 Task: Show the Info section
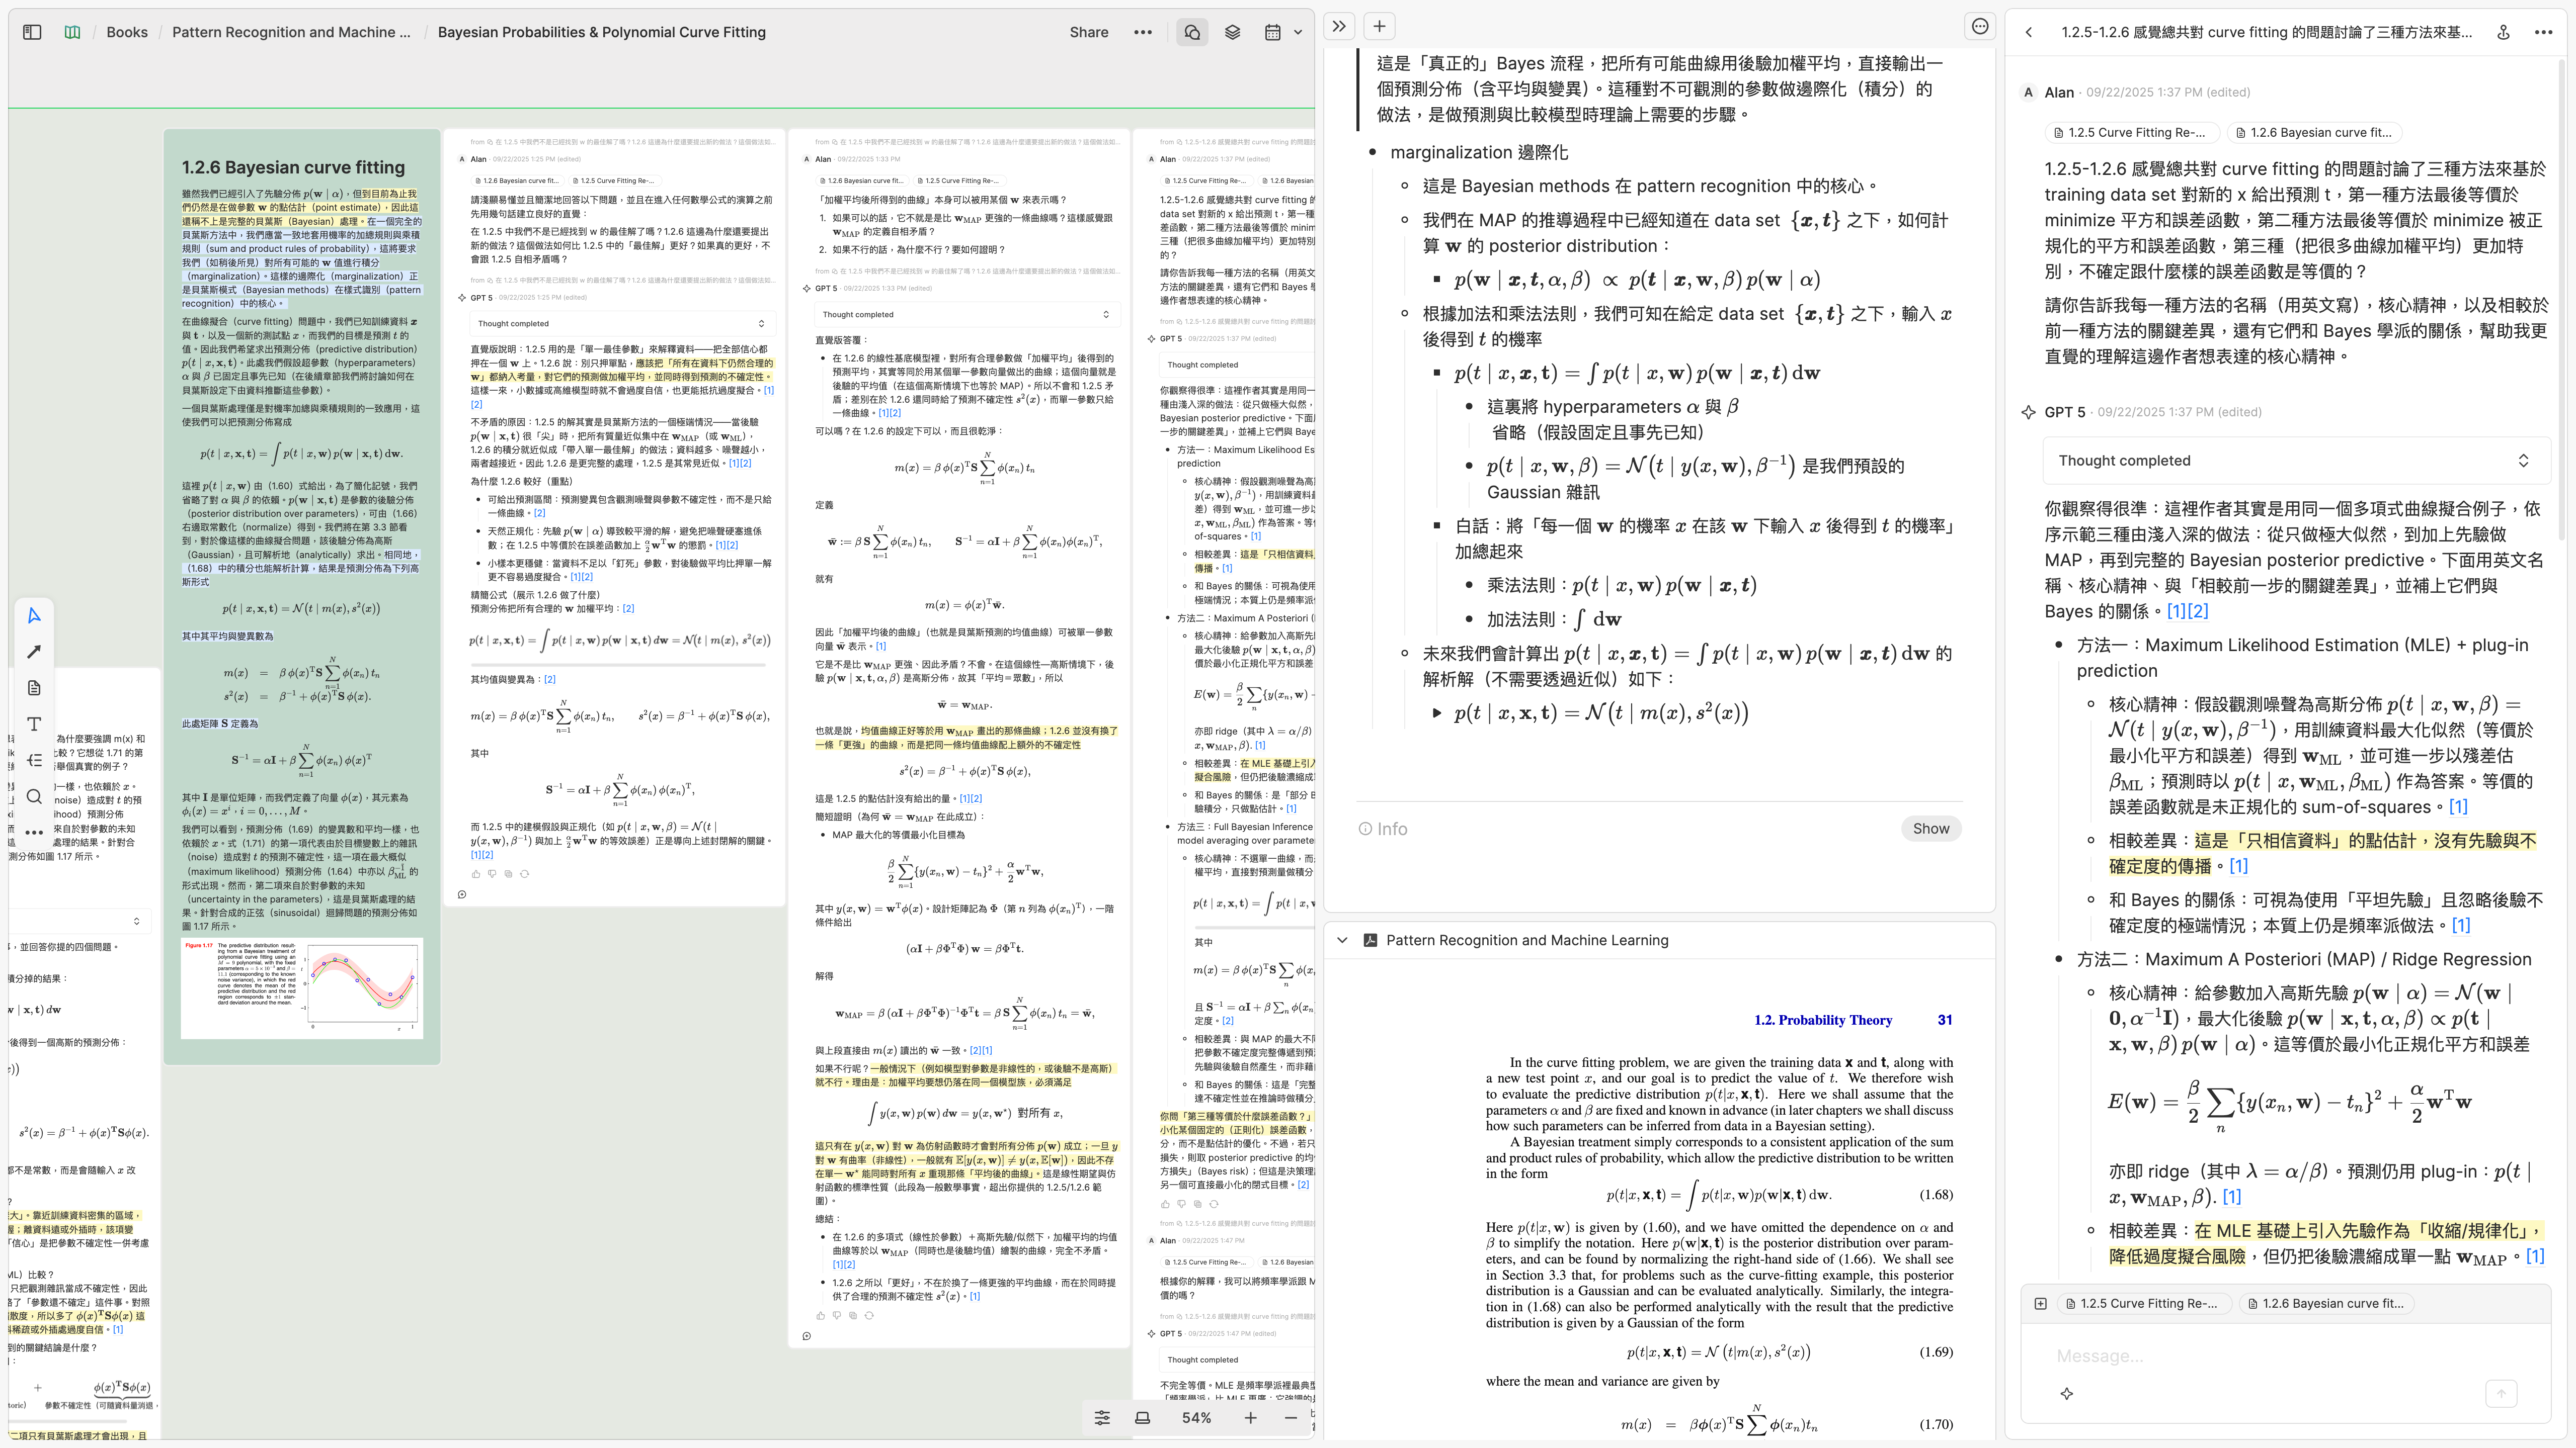click(1930, 829)
